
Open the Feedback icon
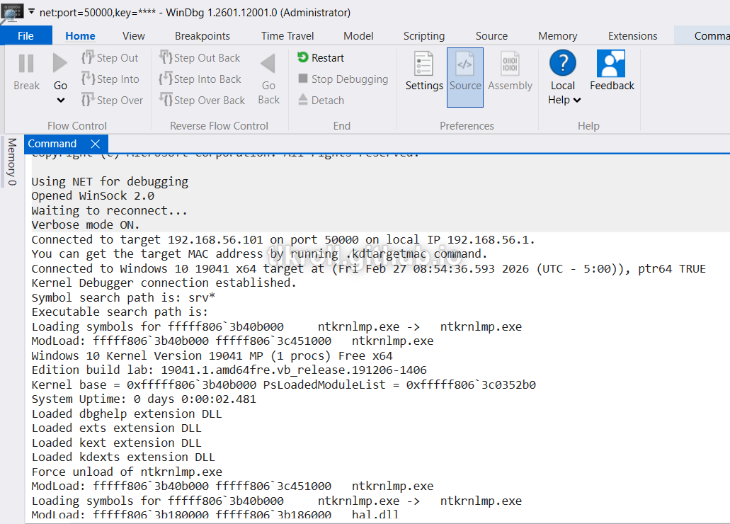click(611, 64)
